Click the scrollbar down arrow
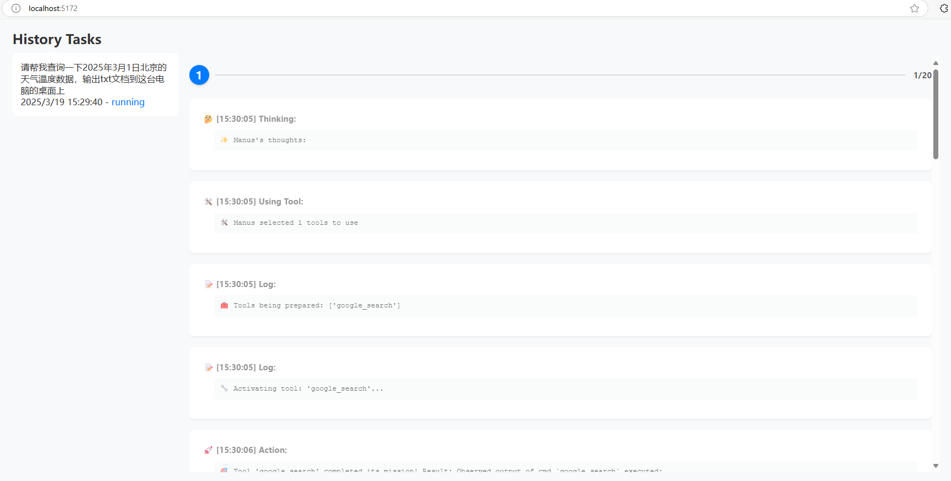 click(x=936, y=466)
